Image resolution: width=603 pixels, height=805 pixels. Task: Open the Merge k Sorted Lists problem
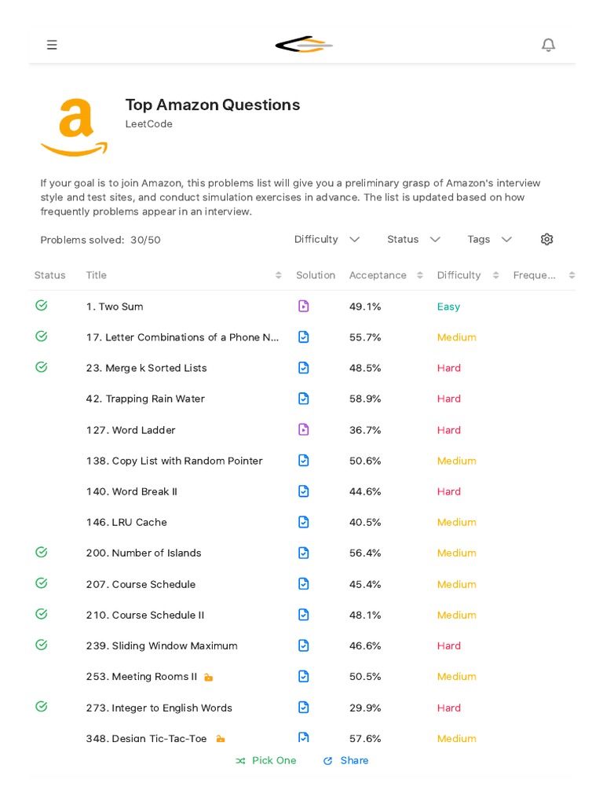[146, 368]
